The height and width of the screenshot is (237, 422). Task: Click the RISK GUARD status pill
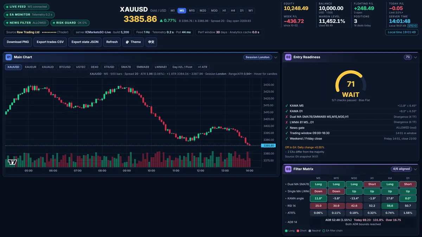70,23
